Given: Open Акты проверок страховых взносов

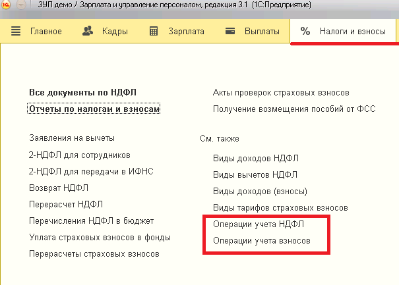Looking at the screenshot, I should point(281,92).
